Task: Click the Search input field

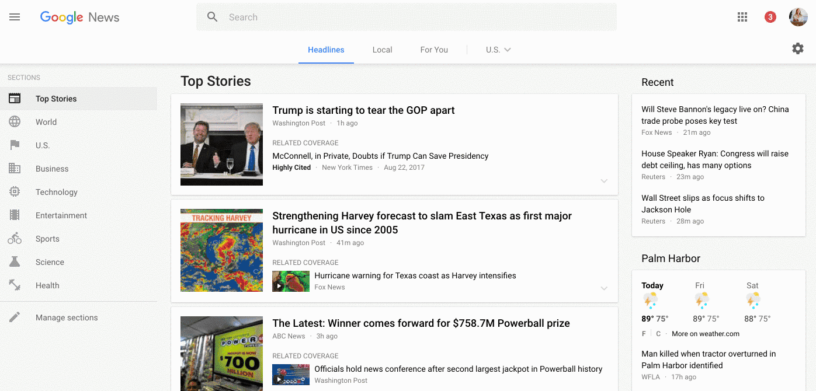Action: coord(407,18)
